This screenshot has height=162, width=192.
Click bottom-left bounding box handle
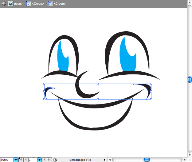[44, 99]
